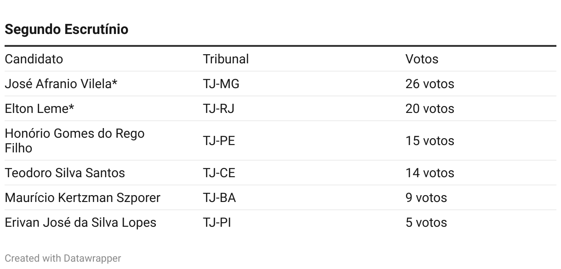The height and width of the screenshot is (269, 561).
Task: Select candidate José Afranio Vilela
Action: click(x=61, y=84)
